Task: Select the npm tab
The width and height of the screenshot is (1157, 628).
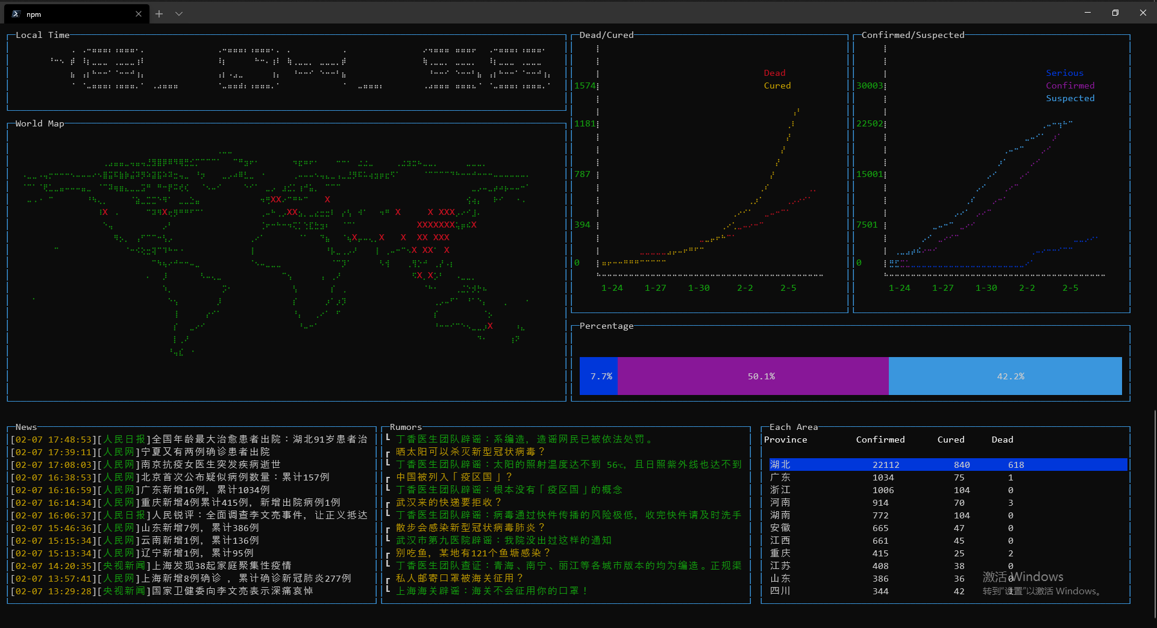Action: (76, 14)
